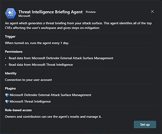Click the Trigger section heading
This screenshot has height=134, width=162.
point(10,37)
